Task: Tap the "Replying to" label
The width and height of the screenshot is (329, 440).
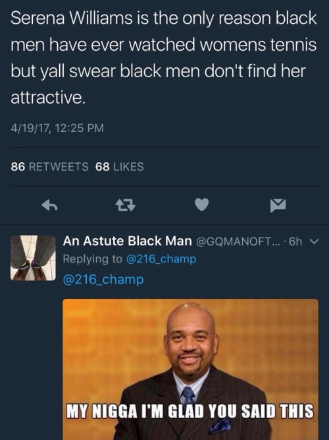Action: click(x=92, y=259)
